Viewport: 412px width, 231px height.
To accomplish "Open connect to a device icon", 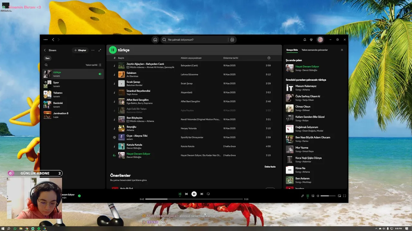I will click(x=313, y=196).
